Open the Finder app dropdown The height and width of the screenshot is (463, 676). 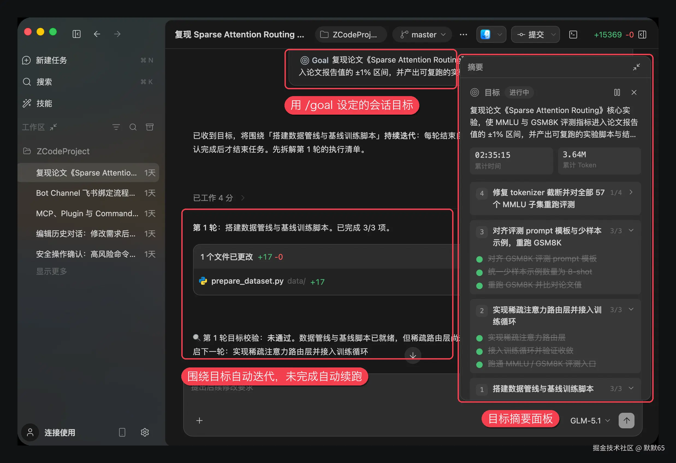tap(491, 35)
